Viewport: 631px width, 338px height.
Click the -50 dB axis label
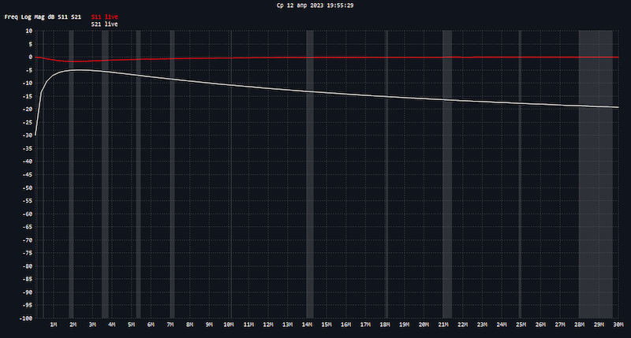coord(25,188)
